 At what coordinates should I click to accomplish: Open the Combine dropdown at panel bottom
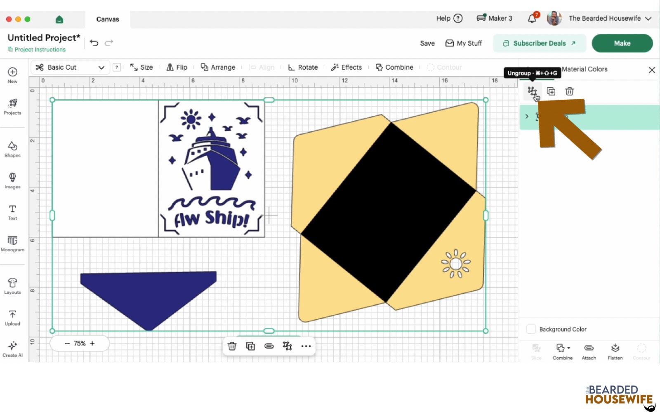563,352
